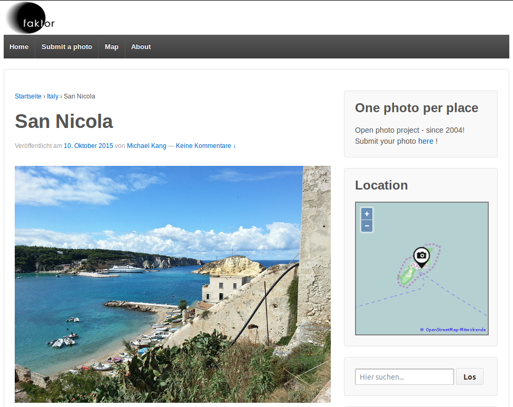Click the San Nicola harbor photo
The width and height of the screenshot is (513, 407).
point(172,284)
